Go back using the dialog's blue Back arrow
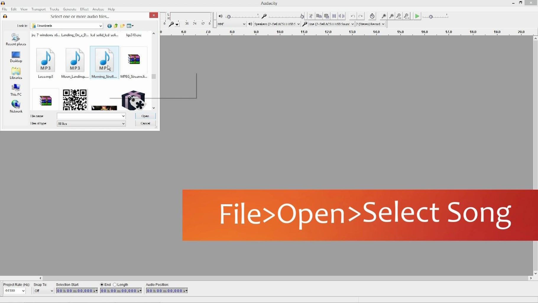 (x=109, y=26)
